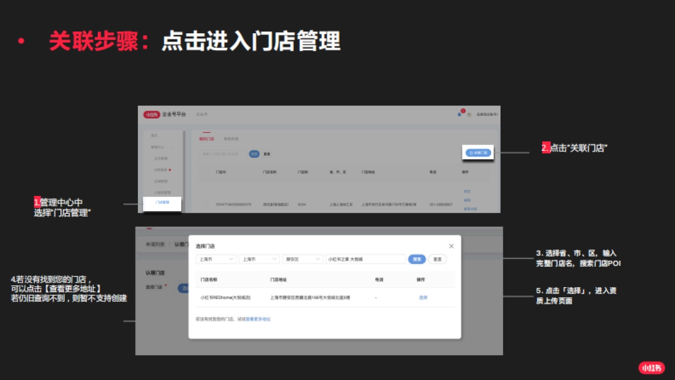Close the 选择门店 dialog with the X
The height and width of the screenshot is (380, 675).
coord(452,247)
